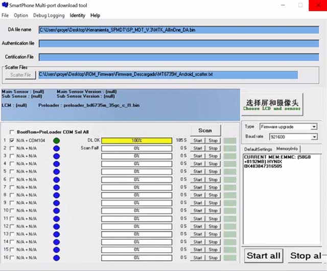Click the Scan button
This screenshot has height=271, width=327.
pos(205,131)
